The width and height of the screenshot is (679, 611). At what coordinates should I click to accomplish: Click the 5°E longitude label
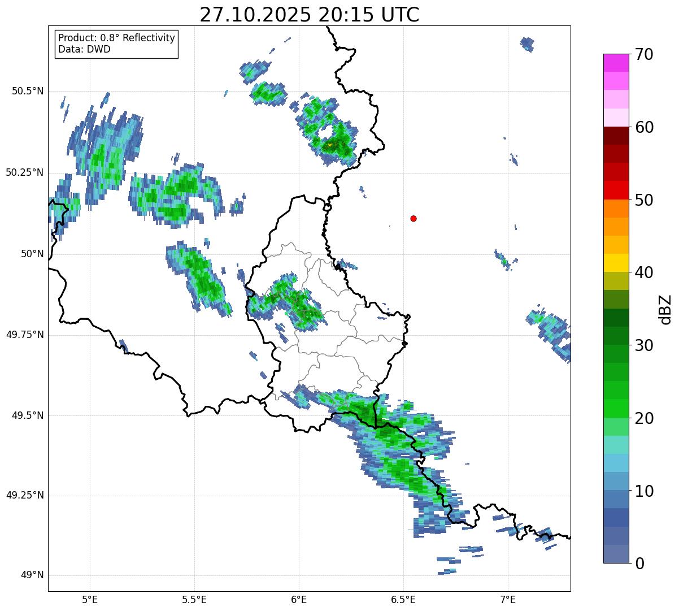[90, 600]
